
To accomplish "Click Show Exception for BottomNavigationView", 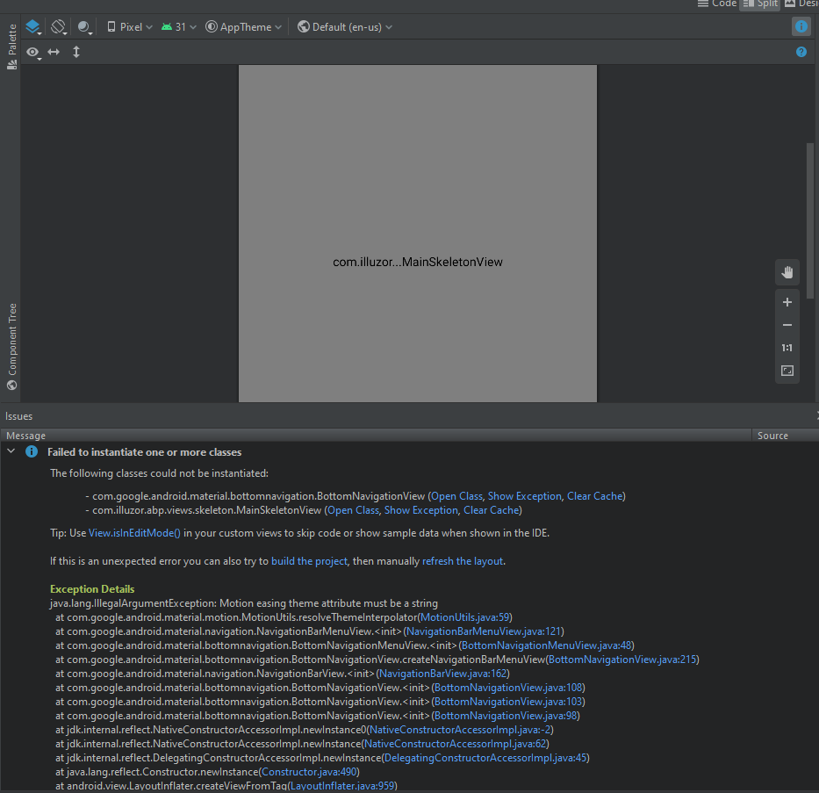I will point(524,496).
